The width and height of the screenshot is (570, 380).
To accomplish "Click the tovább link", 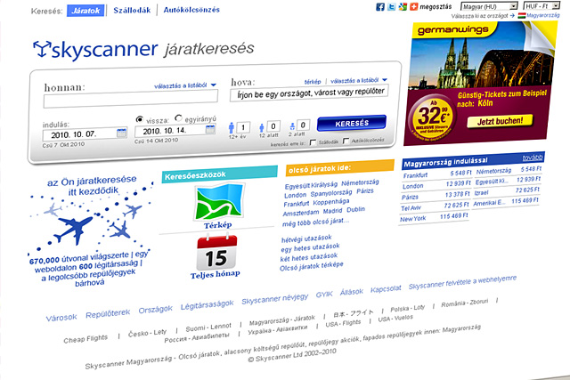I will point(533,158).
